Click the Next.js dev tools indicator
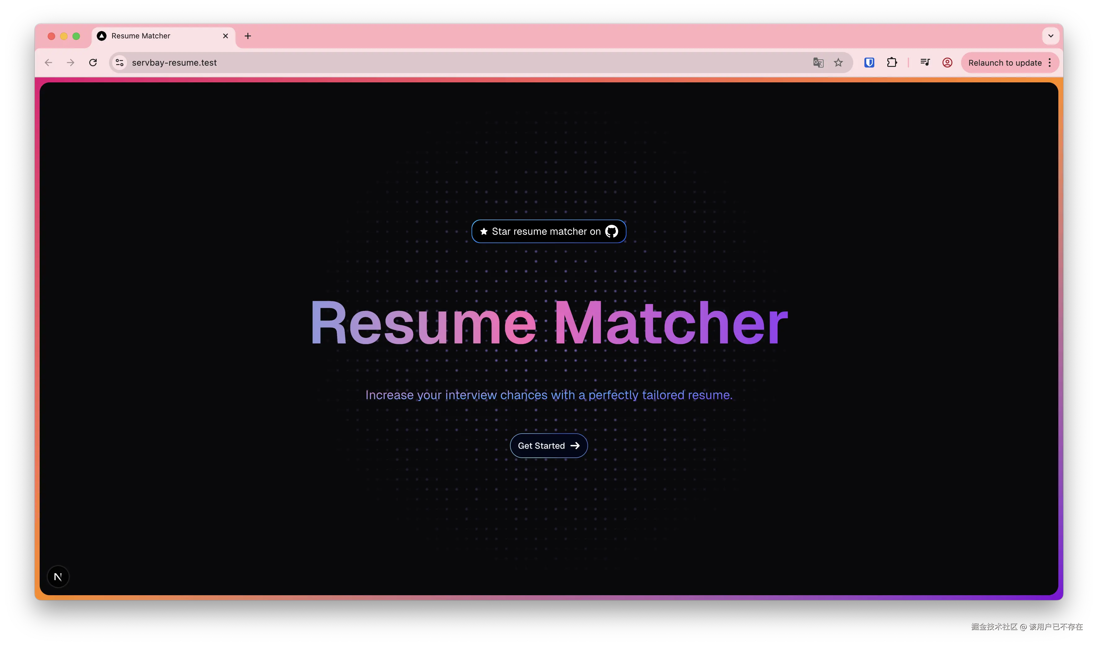The height and width of the screenshot is (646, 1098). tap(58, 577)
